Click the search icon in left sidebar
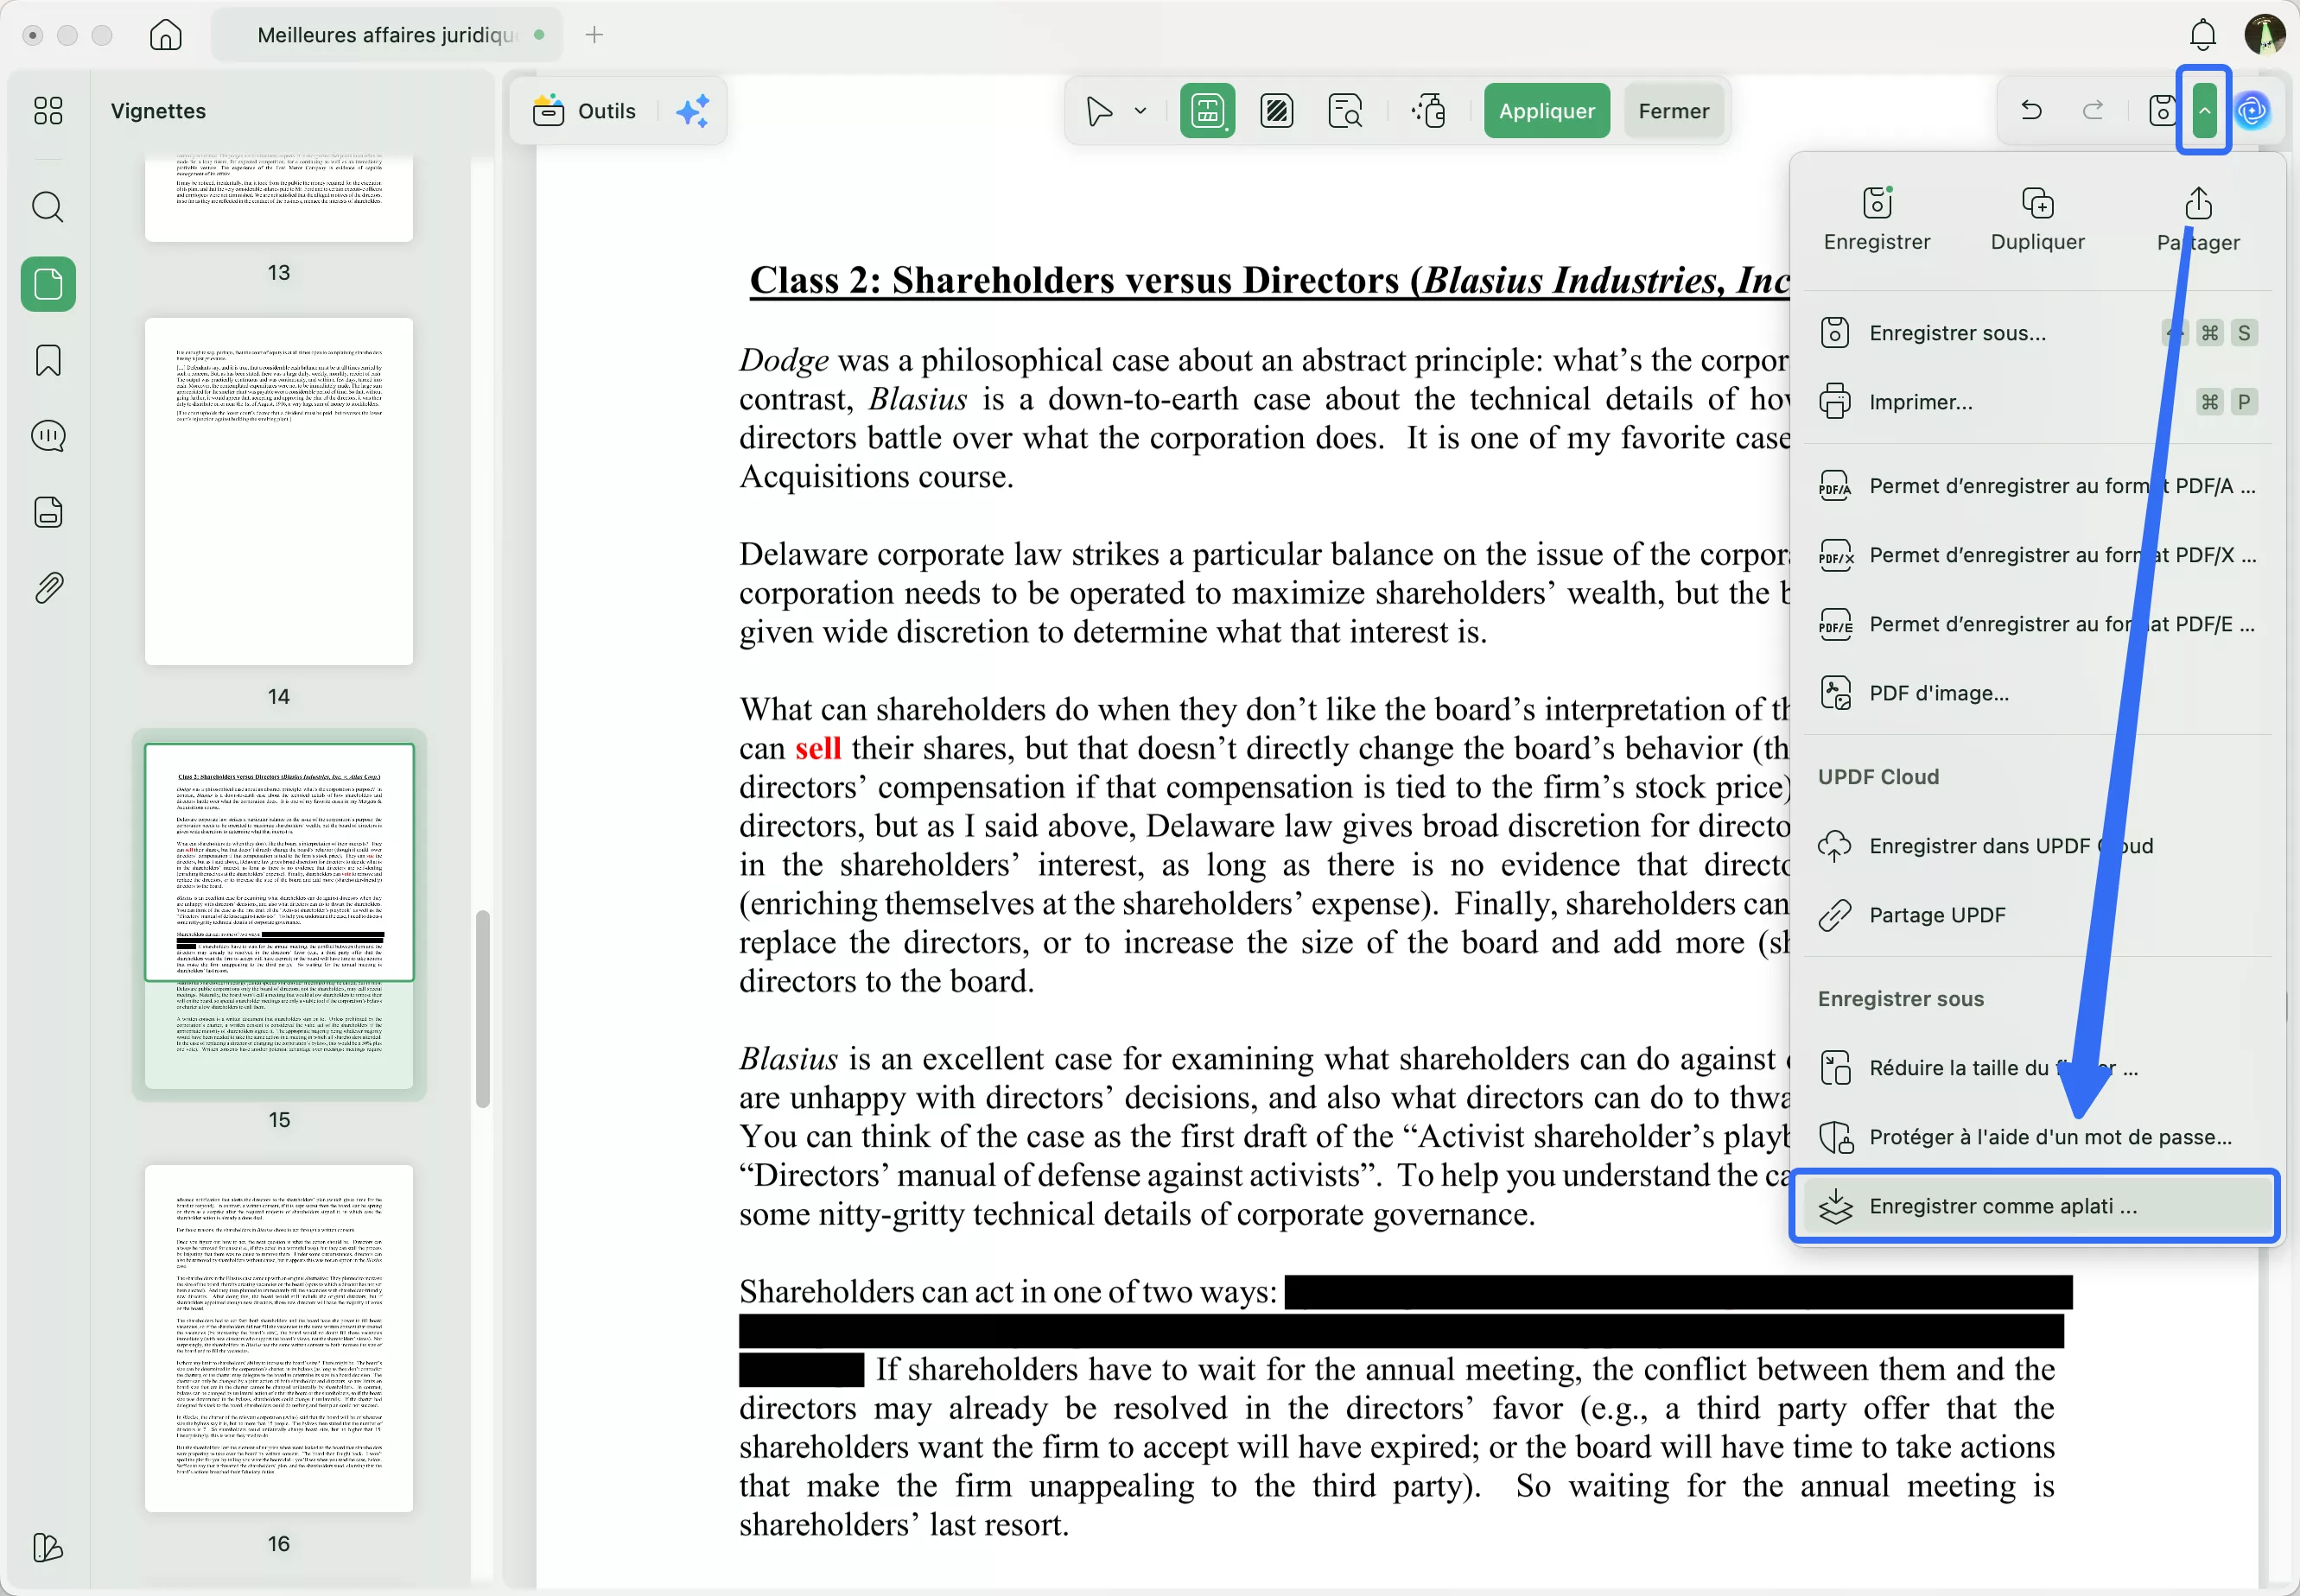Image resolution: width=2300 pixels, height=1596 pixels. (47, 207)
